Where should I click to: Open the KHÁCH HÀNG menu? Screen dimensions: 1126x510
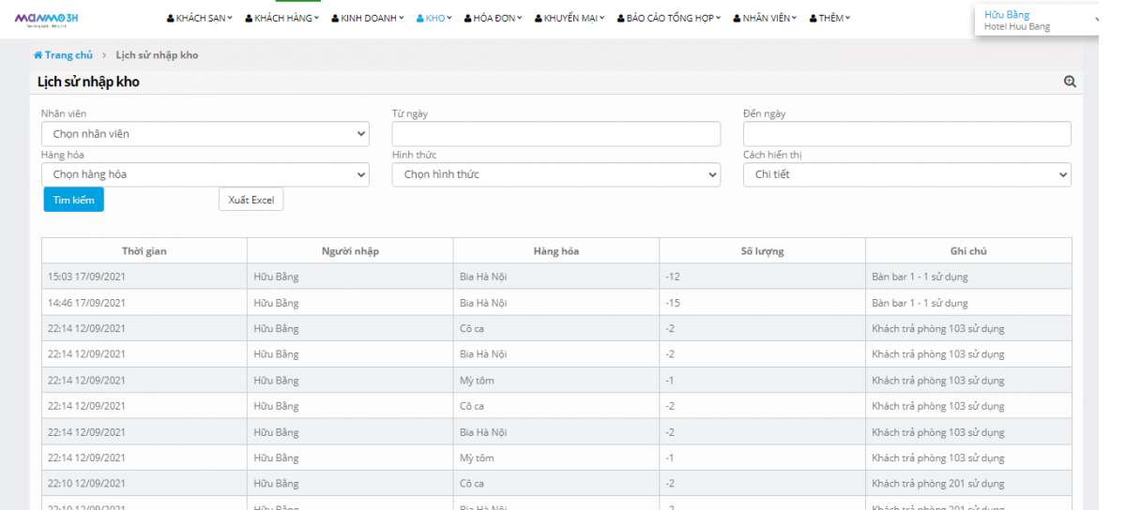[x=282, y=18]
